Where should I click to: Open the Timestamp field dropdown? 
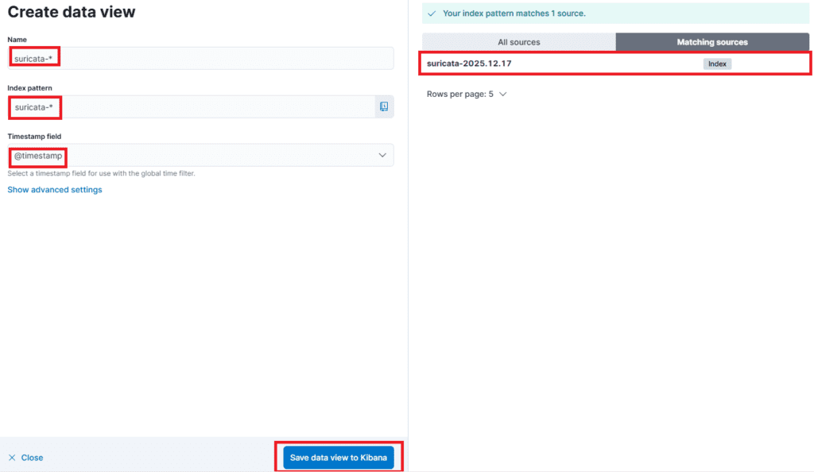point(200,156)
